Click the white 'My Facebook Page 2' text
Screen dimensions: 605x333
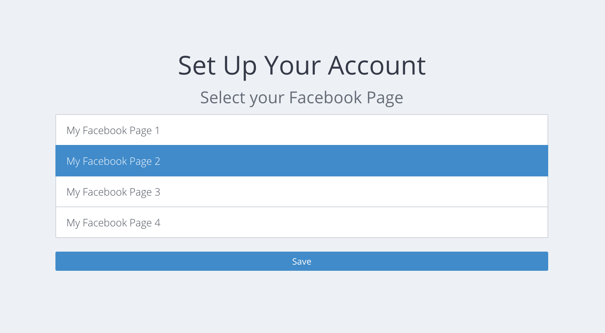[113, 162]
